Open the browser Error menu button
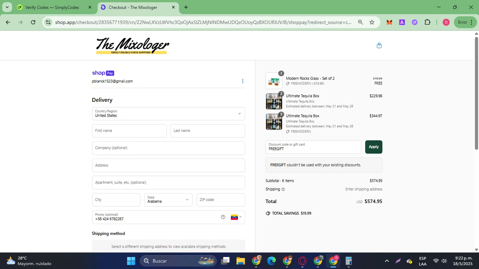This screenshot has height=269, width=479. coord(465,22)
